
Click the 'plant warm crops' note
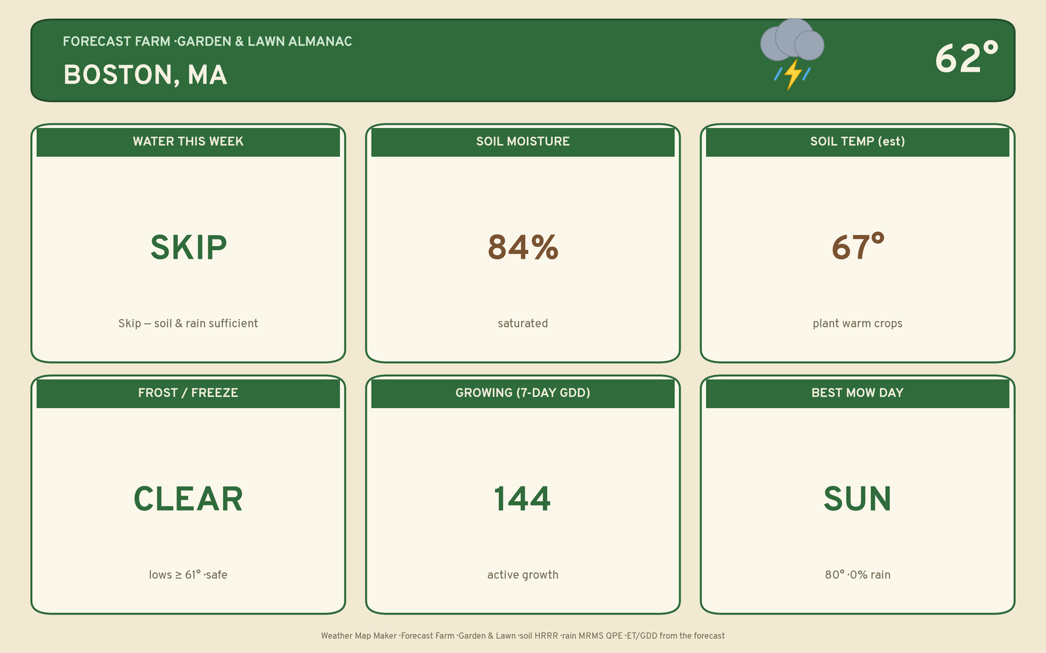pos(858,323)
